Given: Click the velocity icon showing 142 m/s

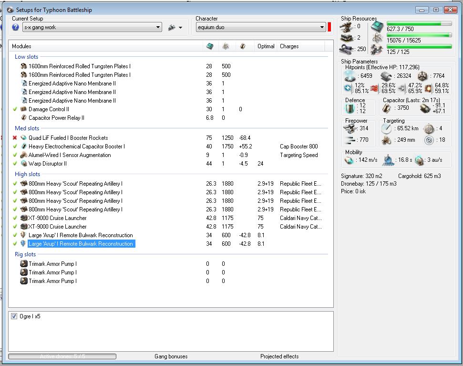Looking at the screenshot, I should point(350,160).
